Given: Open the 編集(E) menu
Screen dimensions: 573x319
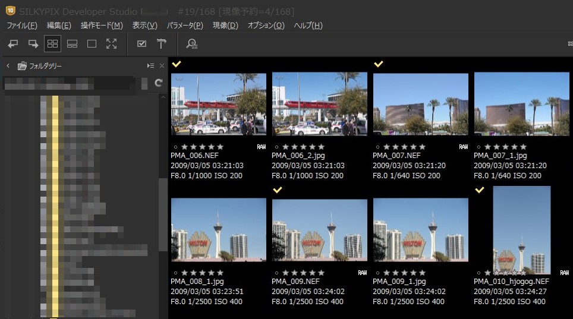Looking at the screenshot, I should click(59, 25).
